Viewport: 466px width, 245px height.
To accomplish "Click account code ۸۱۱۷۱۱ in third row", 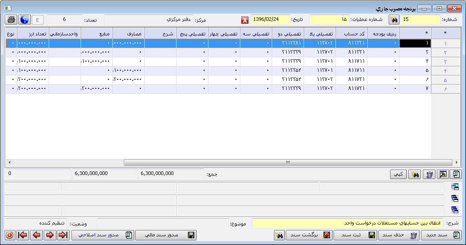I will 352,61.
